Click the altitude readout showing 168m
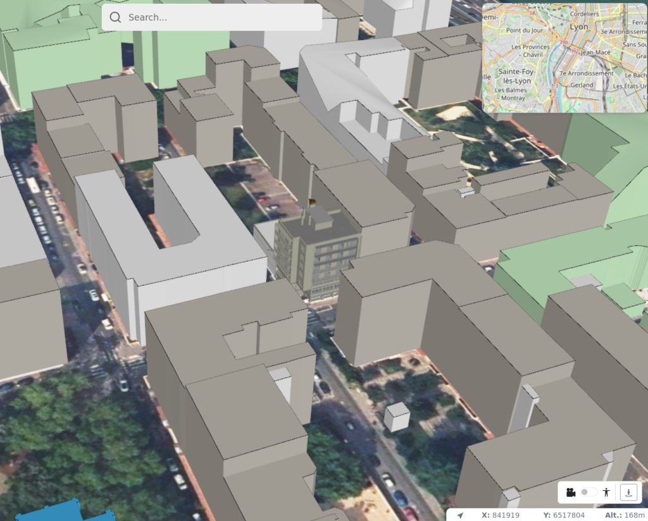The image size is (648, 521). point(623,515)
